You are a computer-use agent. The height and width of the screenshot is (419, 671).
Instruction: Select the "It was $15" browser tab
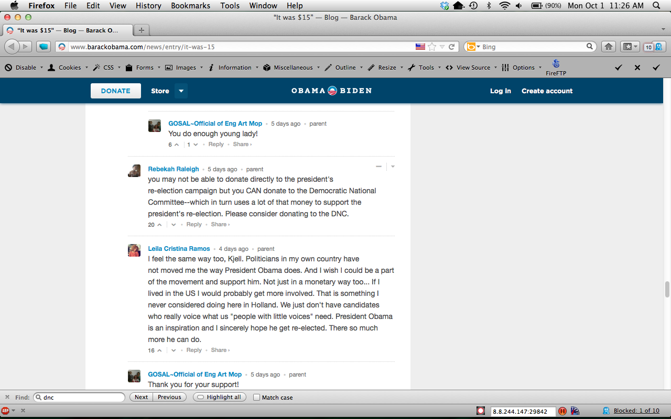click(x=67, y=30)
